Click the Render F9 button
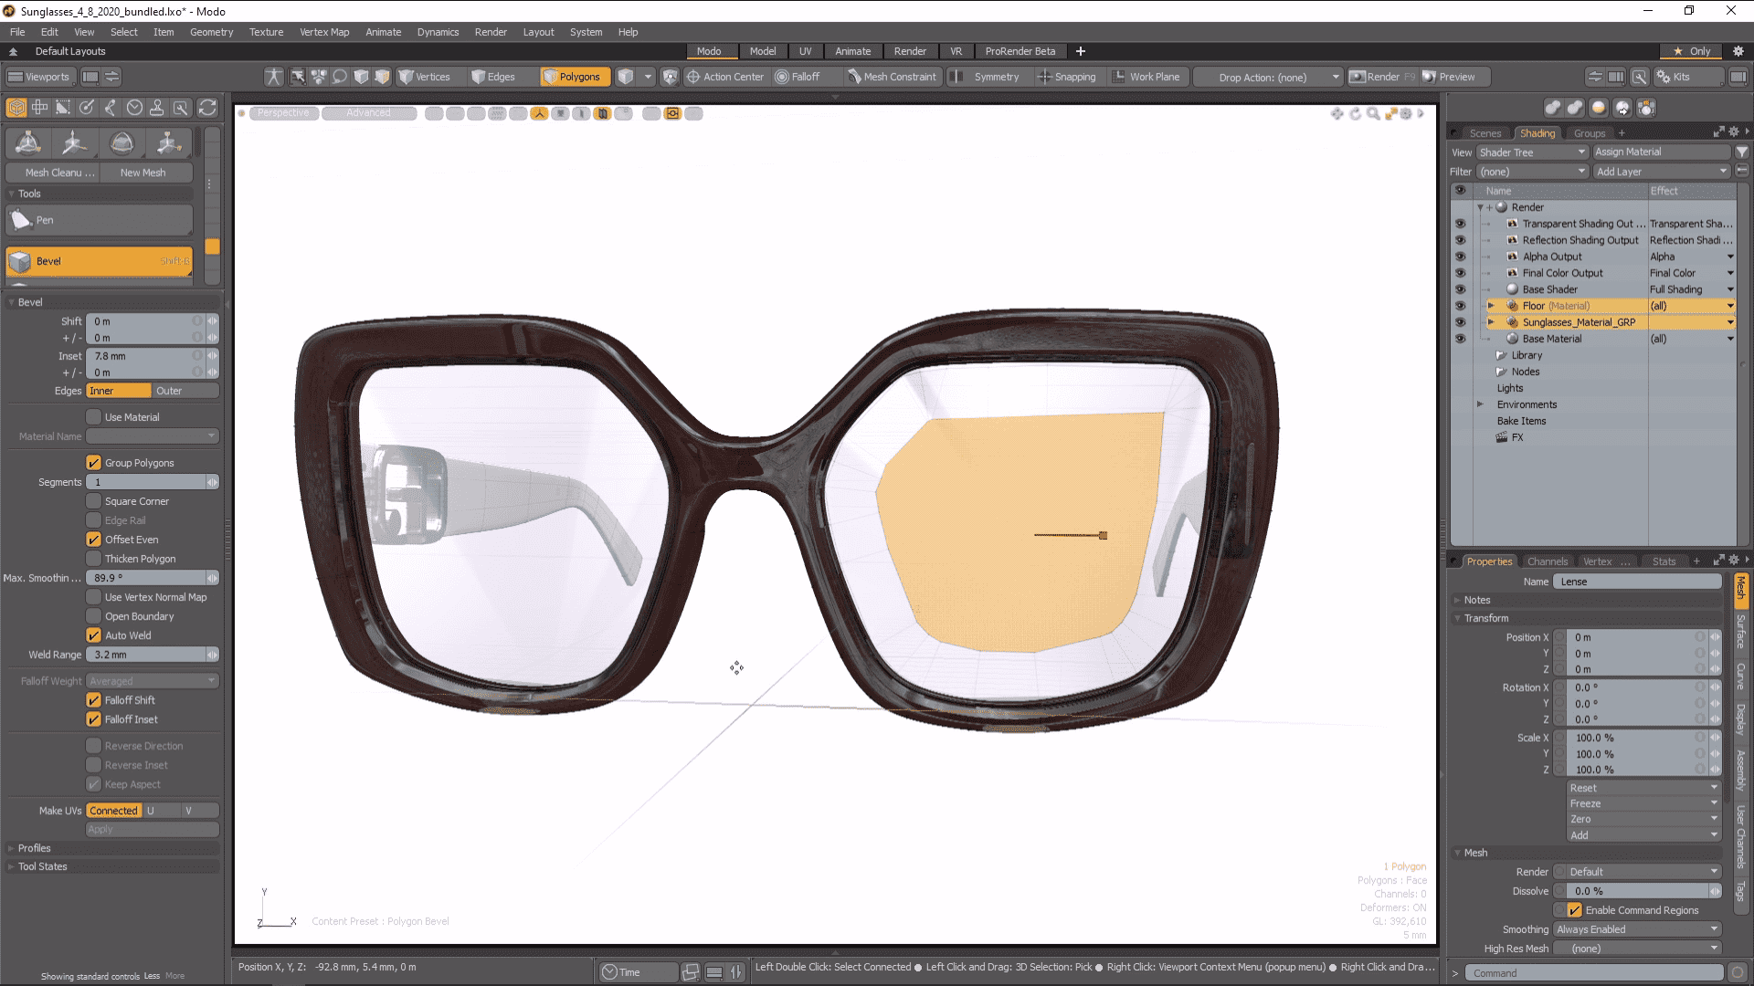This screenshot has width=1754, height=986. click(x=1382, y=77)
